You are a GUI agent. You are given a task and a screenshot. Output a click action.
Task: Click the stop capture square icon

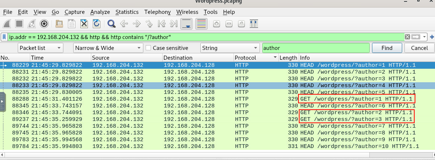point(20,24)
